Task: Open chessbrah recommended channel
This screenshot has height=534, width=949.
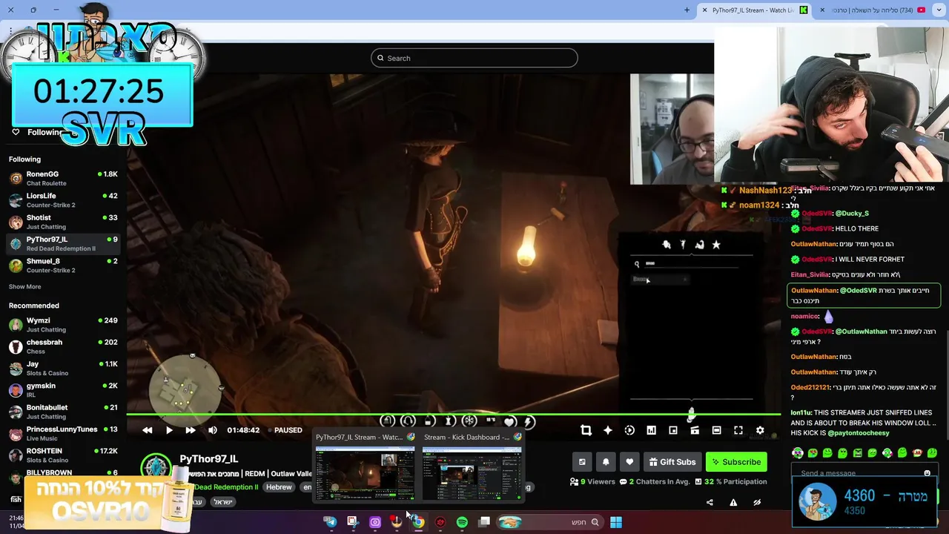Action: (x=63, y=346)
